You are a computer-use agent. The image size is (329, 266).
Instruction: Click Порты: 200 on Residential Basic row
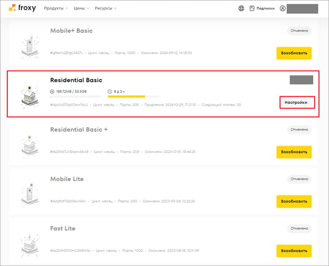point(129,105)
